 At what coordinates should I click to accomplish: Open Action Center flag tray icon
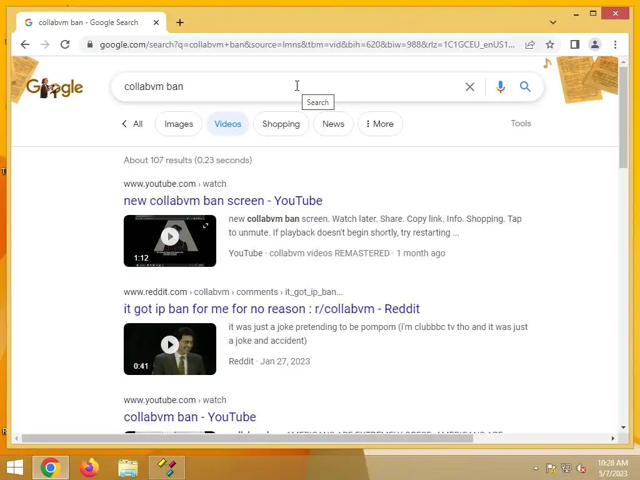coord(551,468)
